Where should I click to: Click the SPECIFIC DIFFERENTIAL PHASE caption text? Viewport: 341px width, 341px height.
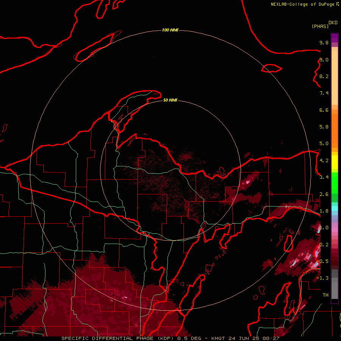107,338
